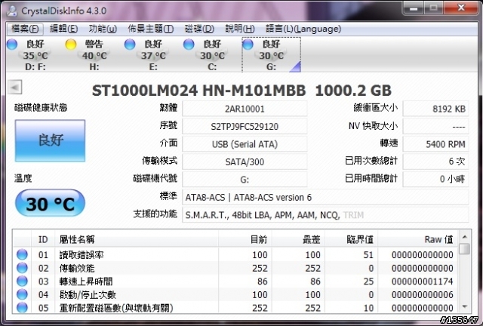The height and width of the screenshot is (326, 483).
Task: Click the firmware field 2AR10001
Action: coord(245,109)
